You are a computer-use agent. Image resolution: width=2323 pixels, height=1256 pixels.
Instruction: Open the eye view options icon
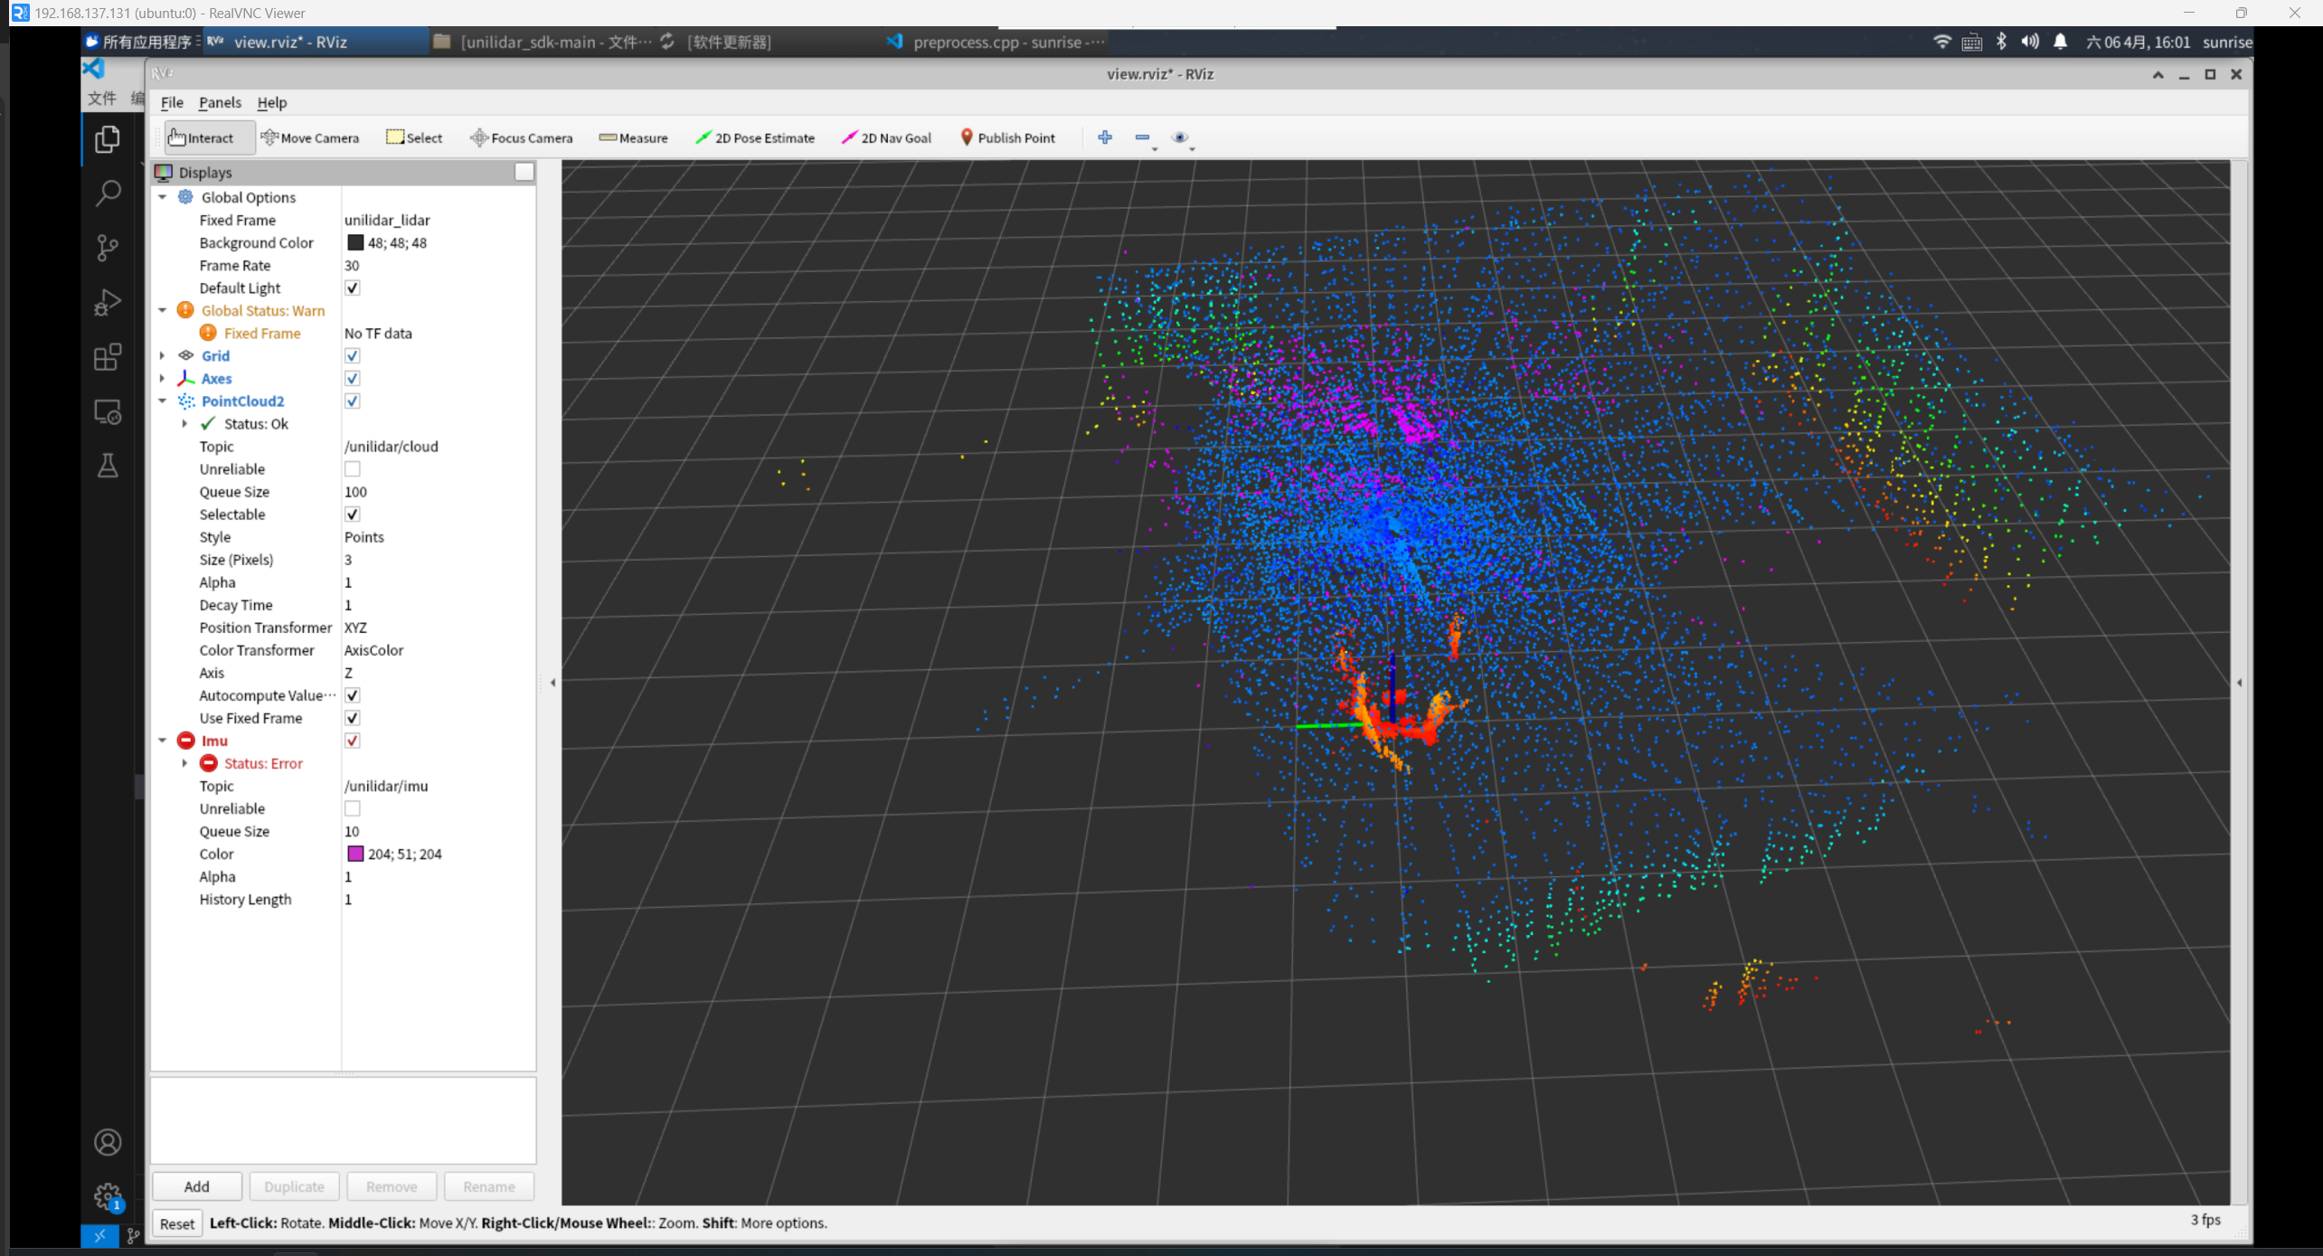coord(1180,137)
